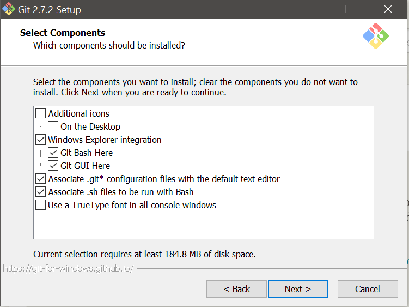This screenshot has width=409, height=307.
Task: Minimize the Git Setup window
Action: 312,9
